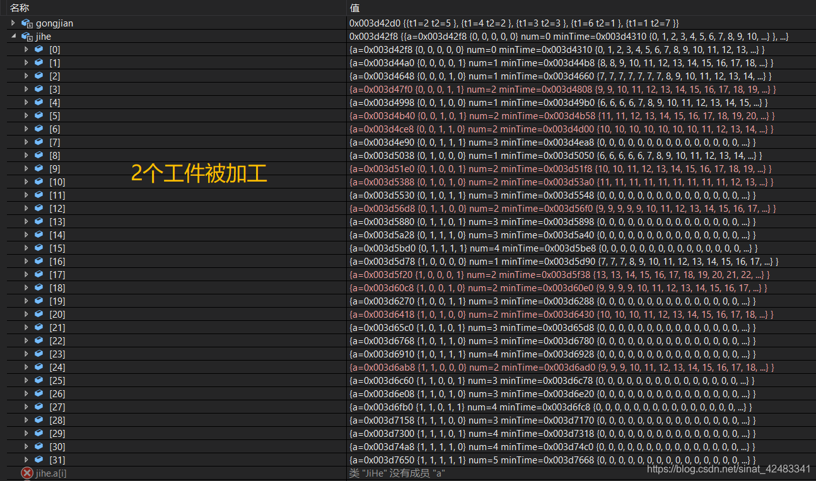This screenshot has width=816, height=481.
Task: Select value of [12] with a=0x003d56d8
Action: (x=562, y=208)
